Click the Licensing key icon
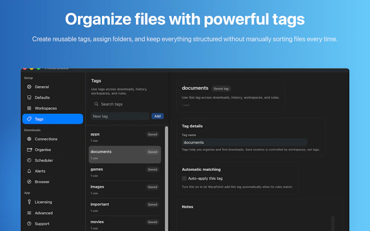The image size is (370, 231). click(x=29, y=202)
